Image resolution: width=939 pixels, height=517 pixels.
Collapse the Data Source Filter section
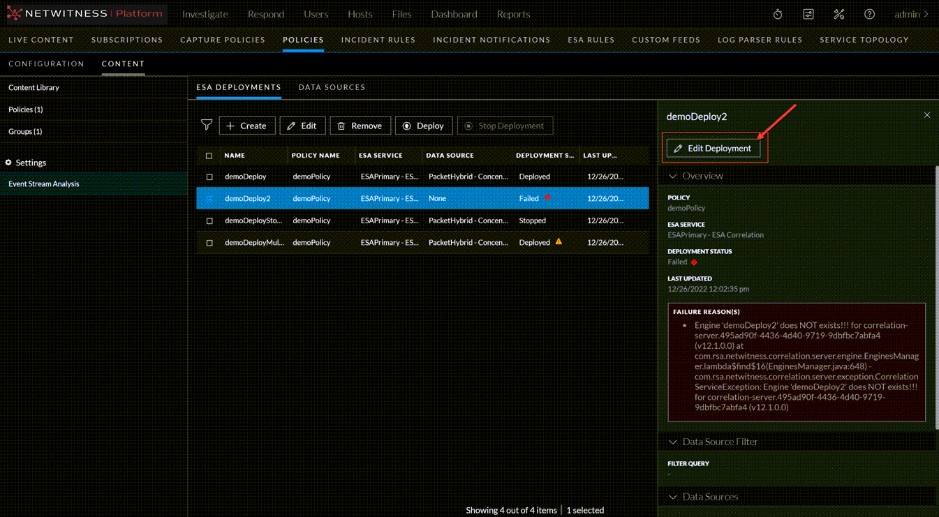(673, 442)
